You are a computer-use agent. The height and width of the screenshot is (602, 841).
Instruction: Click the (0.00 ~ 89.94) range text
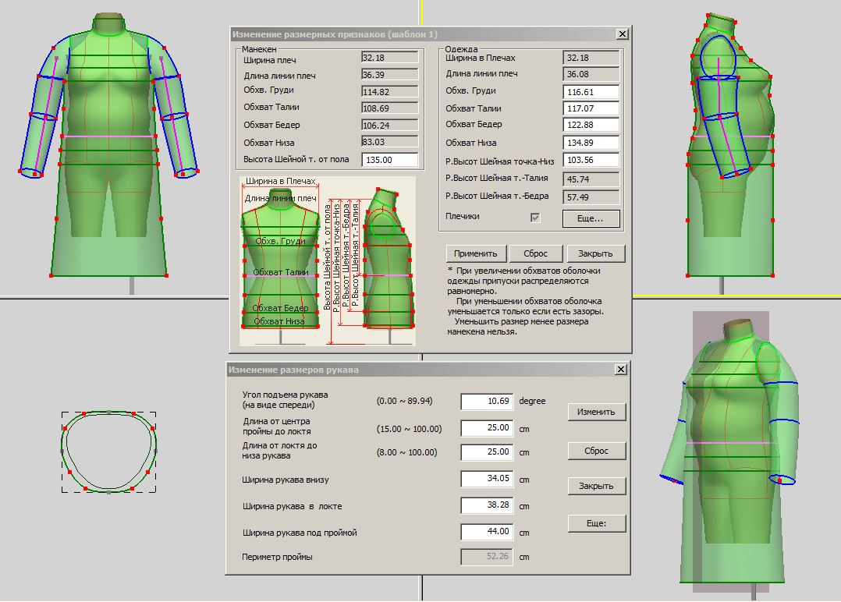click(404, 401)
